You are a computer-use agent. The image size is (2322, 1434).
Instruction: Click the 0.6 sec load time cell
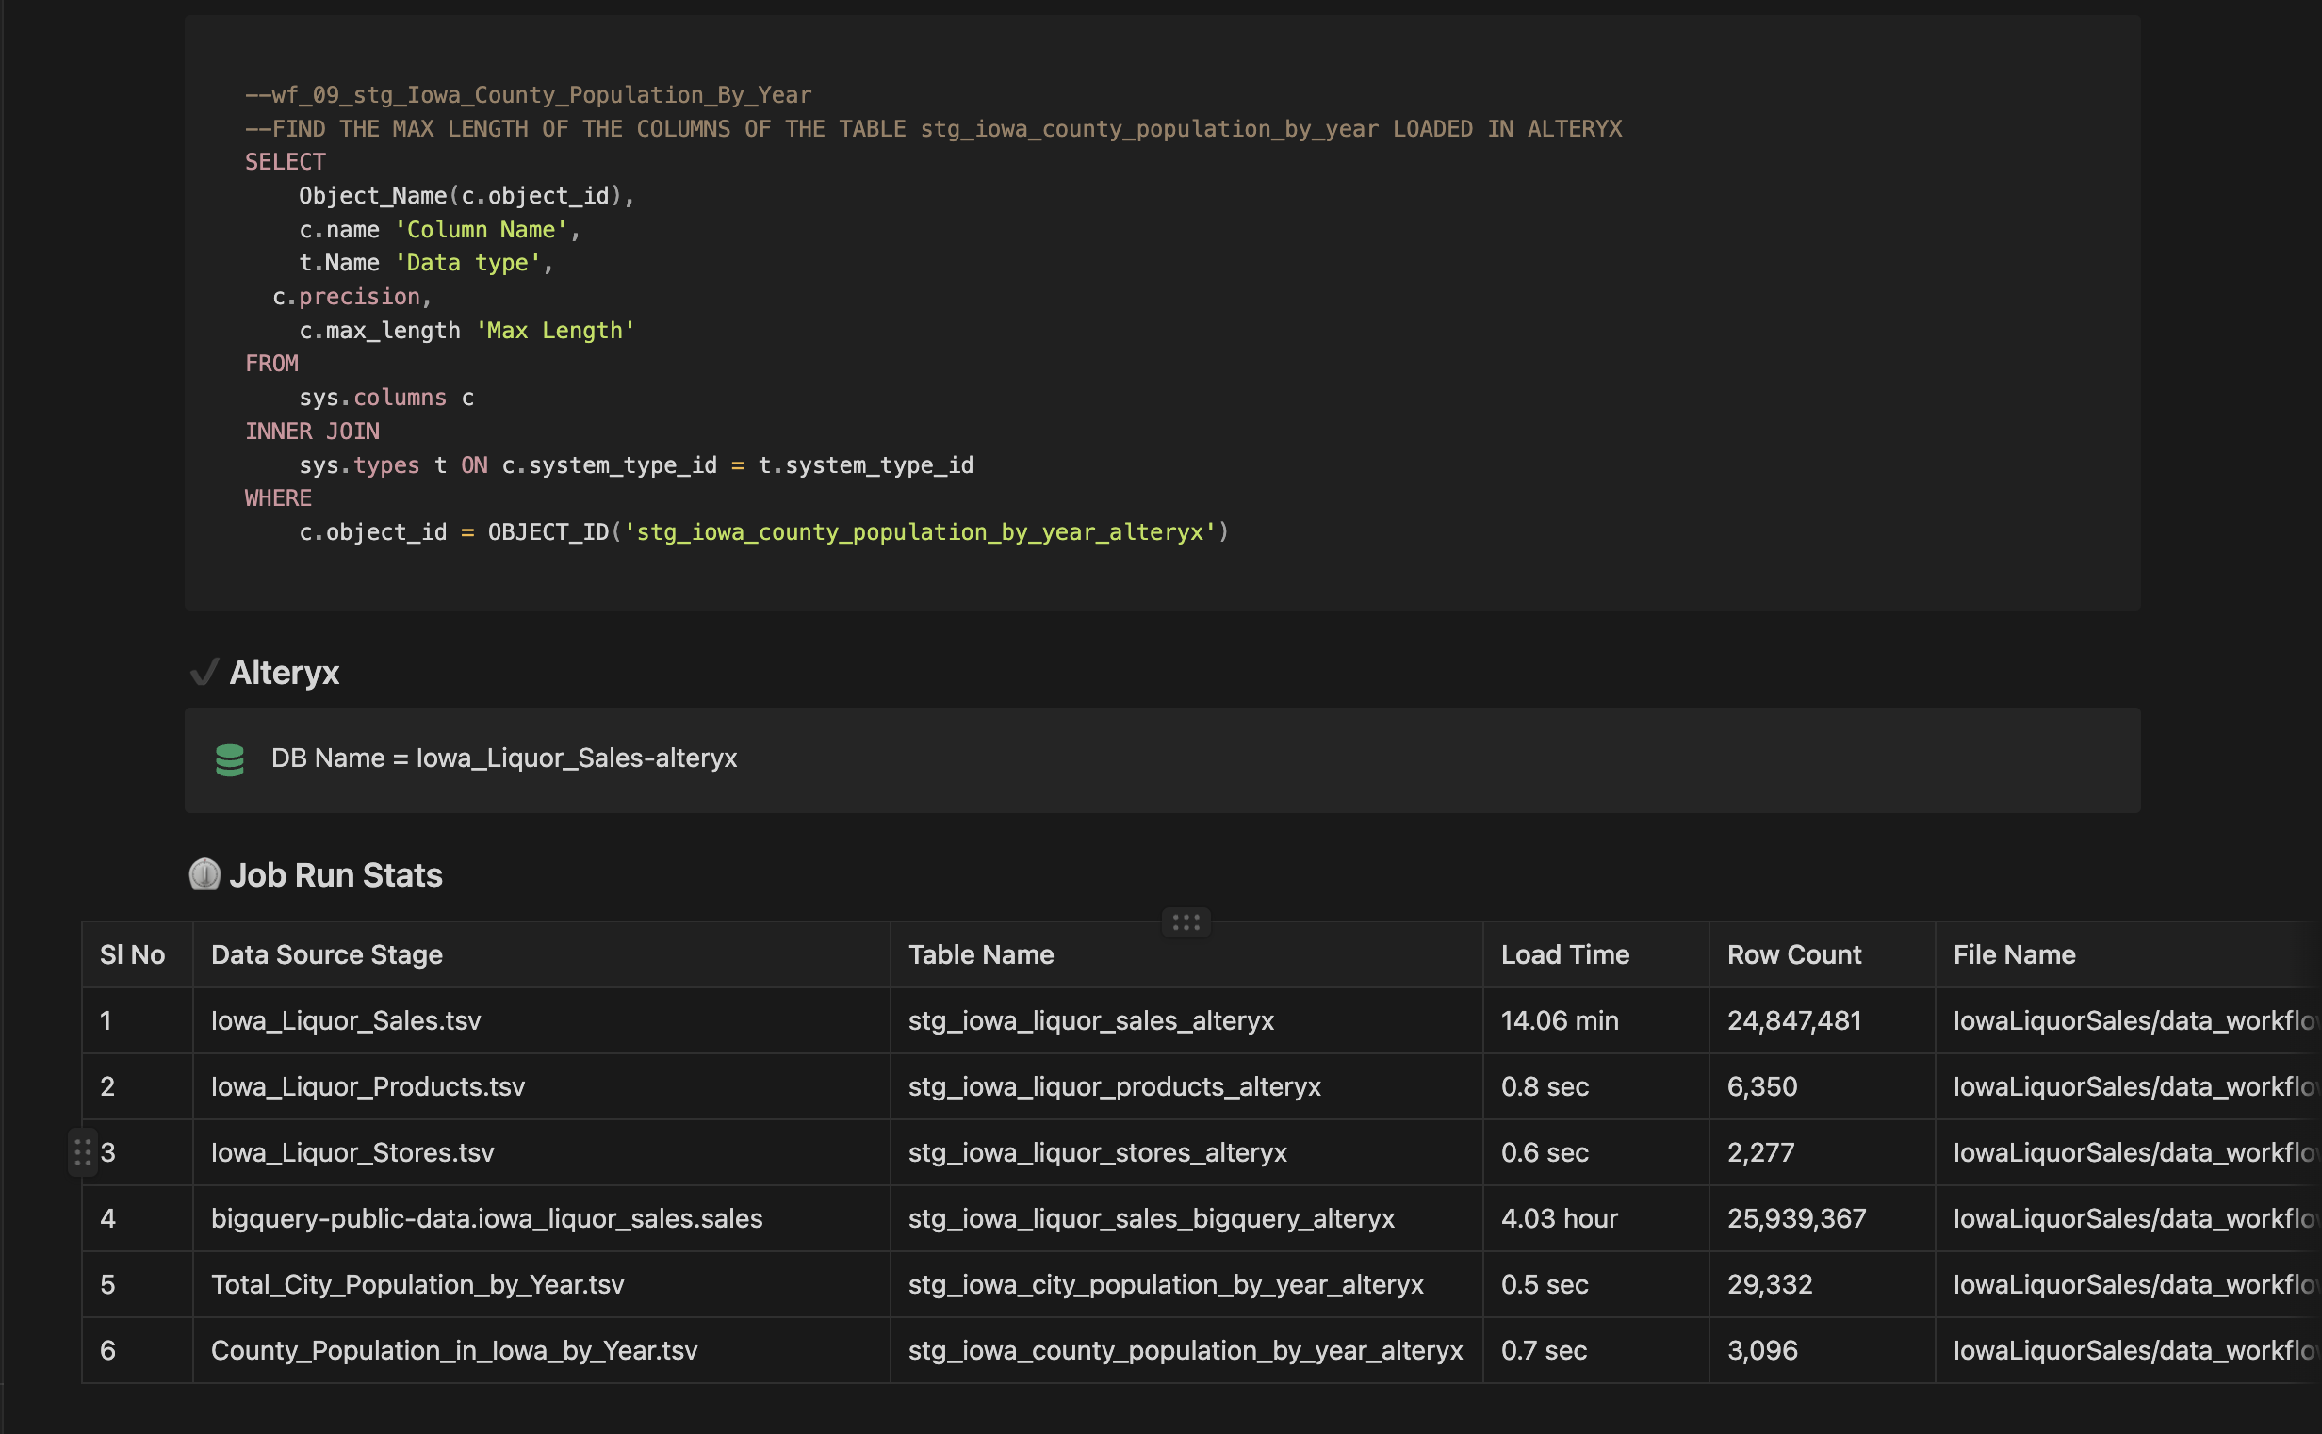pyautogui.click(x=1596, y=1152)
